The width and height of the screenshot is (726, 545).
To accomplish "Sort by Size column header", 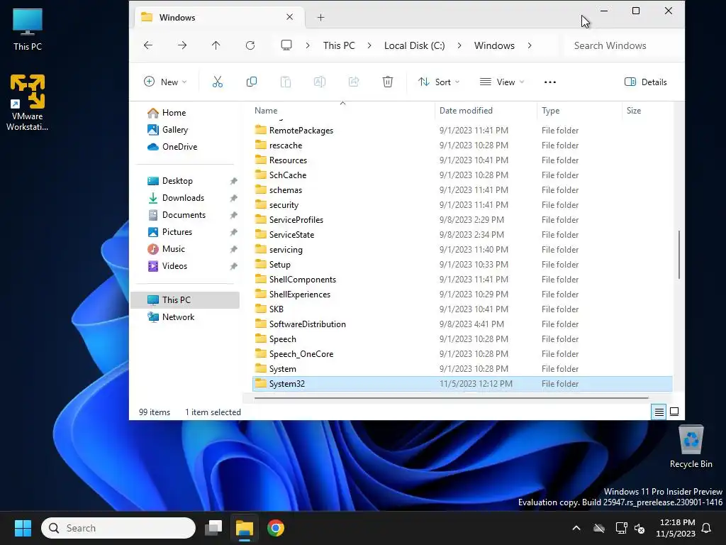I will (x=647, y=110).
